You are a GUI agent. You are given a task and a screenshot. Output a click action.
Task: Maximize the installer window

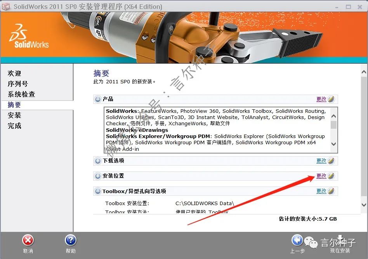pos(348,7)
